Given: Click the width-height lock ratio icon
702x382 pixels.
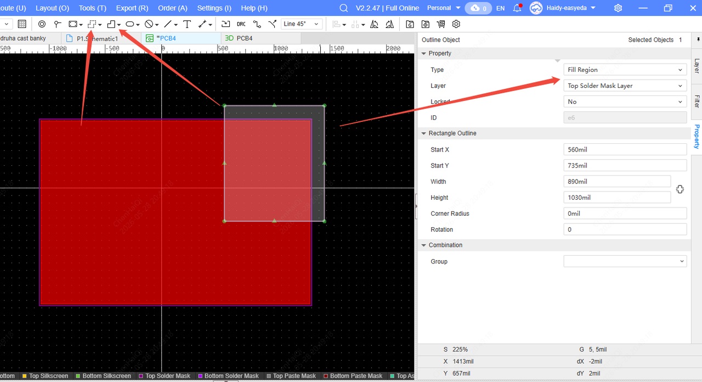Looking at the screenshot, I should click(x=680, y=189).
